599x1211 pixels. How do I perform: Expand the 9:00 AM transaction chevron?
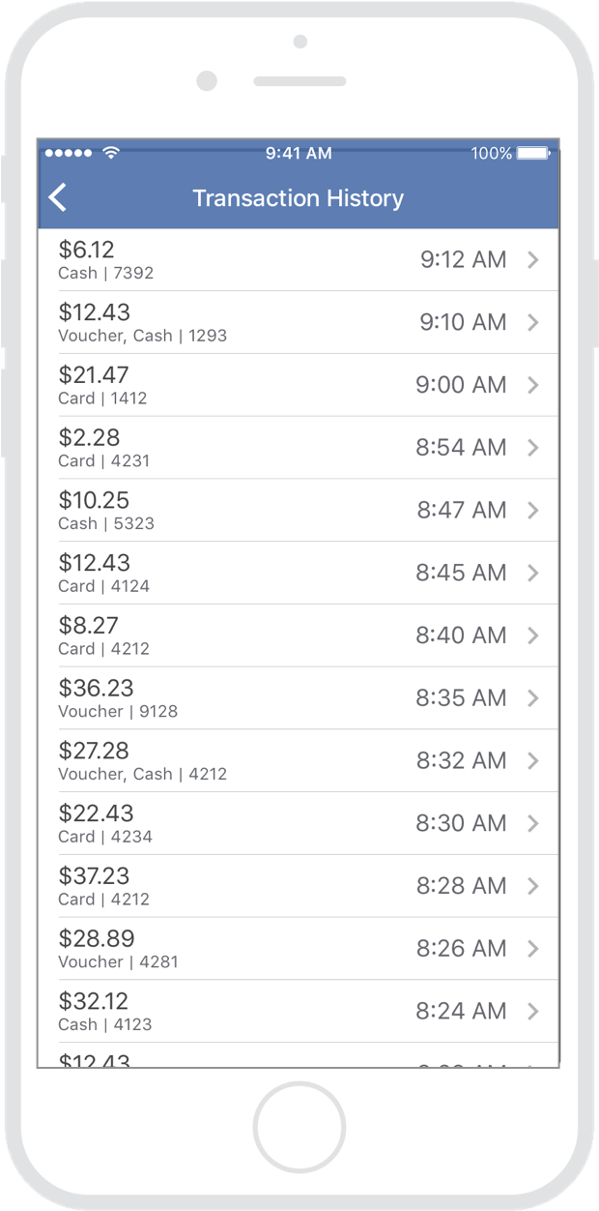(533, 385)
